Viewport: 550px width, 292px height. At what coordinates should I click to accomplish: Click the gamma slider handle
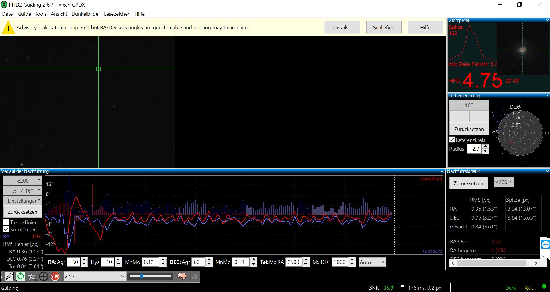pos(142,276)
